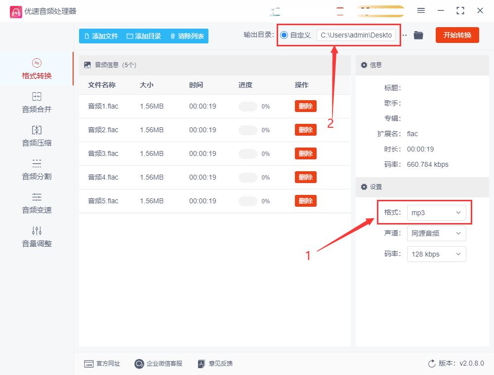Image resolution: width=494 pixels, height=375 pixels.
Task: Open the hamburger menu at top right
Action: [x=421, y=10]
